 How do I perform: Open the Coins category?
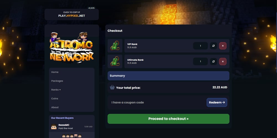coord(55,98)
